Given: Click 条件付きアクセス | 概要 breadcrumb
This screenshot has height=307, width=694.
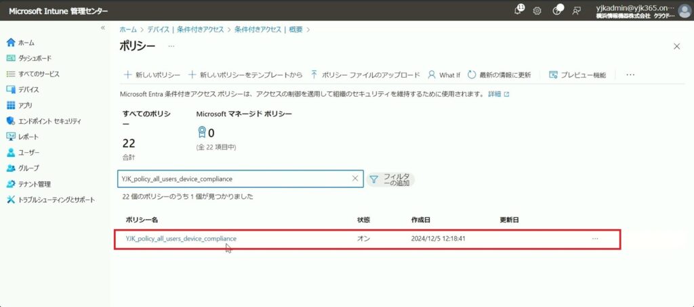Looking at the screenshot, I should [268, 30].
